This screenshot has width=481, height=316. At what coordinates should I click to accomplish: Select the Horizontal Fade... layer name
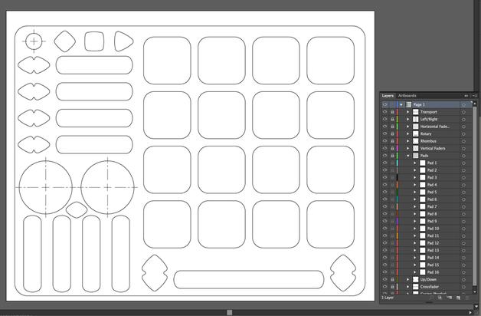point(435,127)
